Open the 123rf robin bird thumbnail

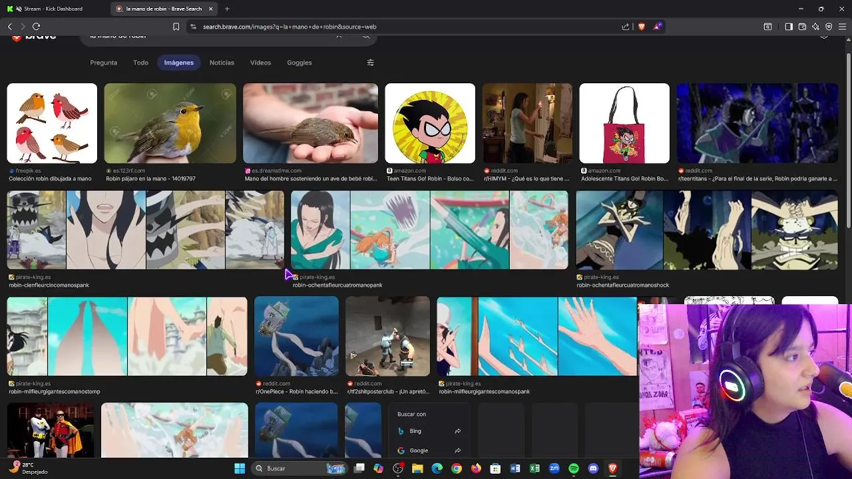(x=170, y=123)
